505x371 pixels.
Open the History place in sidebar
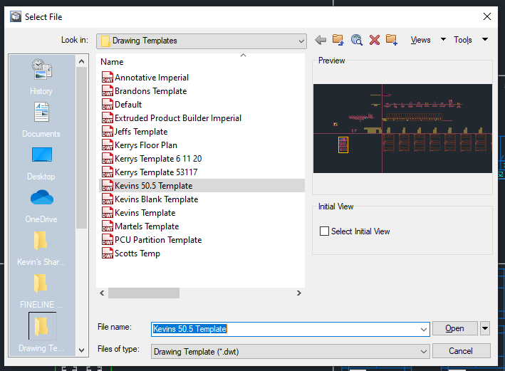(41, 77)
